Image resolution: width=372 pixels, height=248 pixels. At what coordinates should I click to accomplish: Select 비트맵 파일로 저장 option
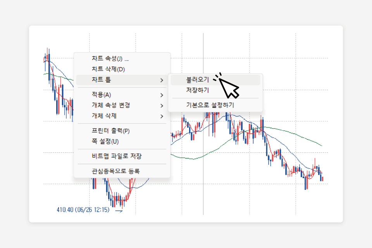117,157
